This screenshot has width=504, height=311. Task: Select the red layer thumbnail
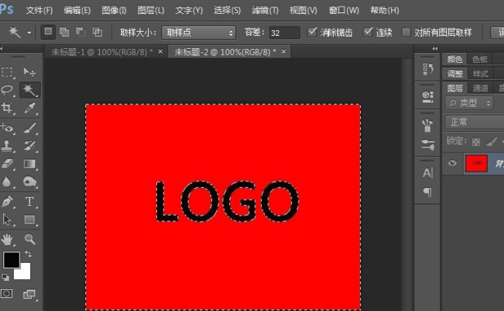pos(476,163)
